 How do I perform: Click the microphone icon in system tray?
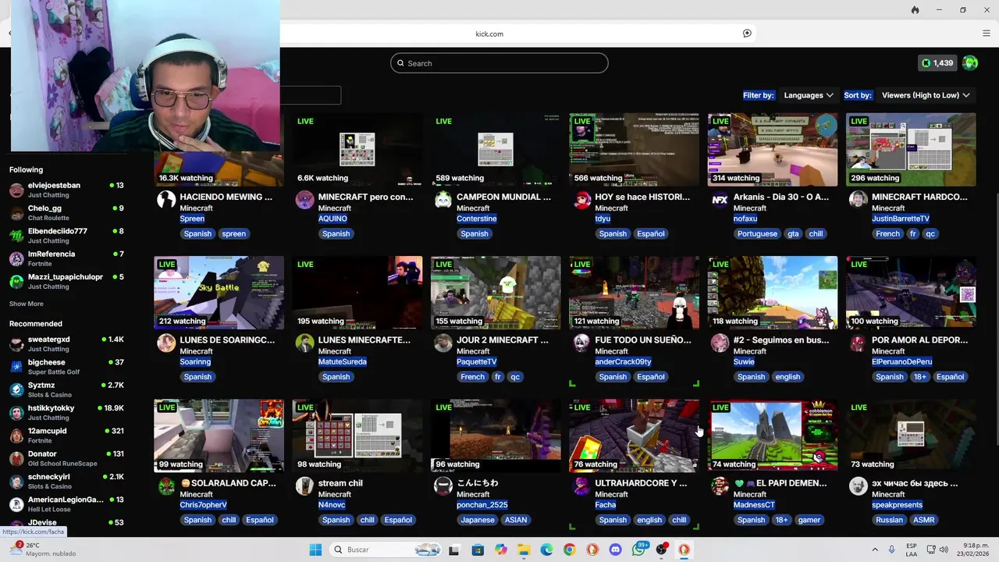click(x=891, y=550)
